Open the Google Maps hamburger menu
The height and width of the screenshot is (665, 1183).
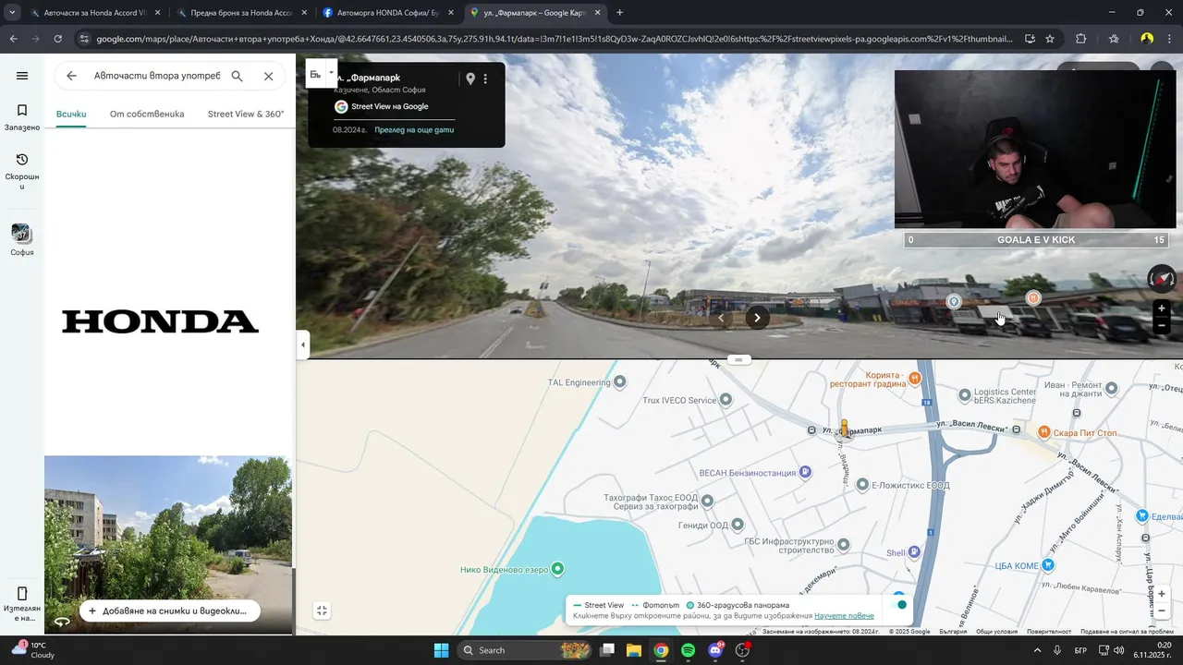pyautogui.click(x=22, y=76)
